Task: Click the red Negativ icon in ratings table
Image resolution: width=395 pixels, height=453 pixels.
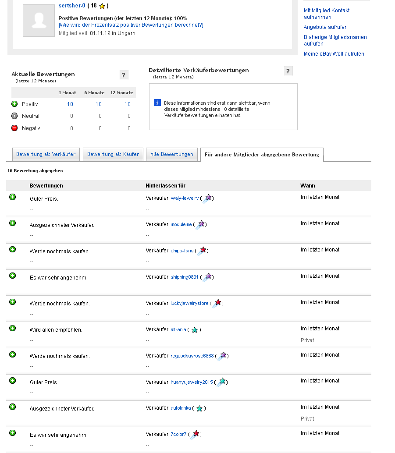Action: click(x=14, y=128)
